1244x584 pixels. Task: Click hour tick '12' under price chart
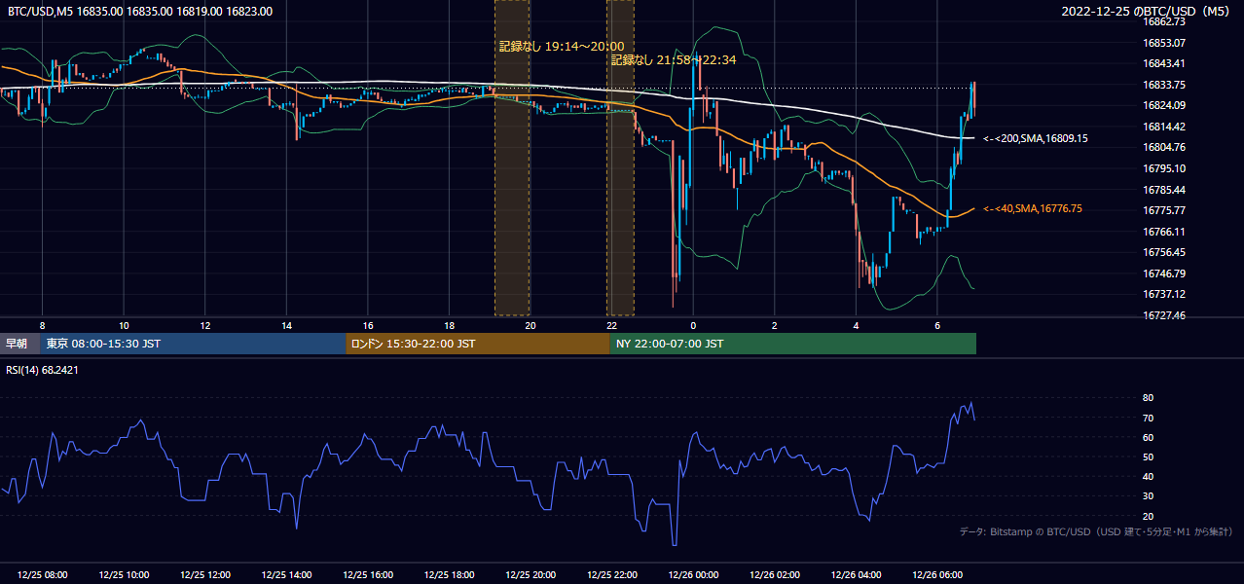pos(205,325)
